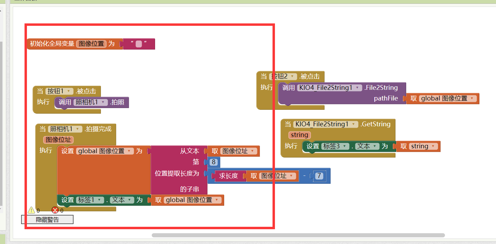Open KIO4_File2String1 dropdown in the GetString event
The height and width of the screenshot is (244, 496).
pos(354,125)
